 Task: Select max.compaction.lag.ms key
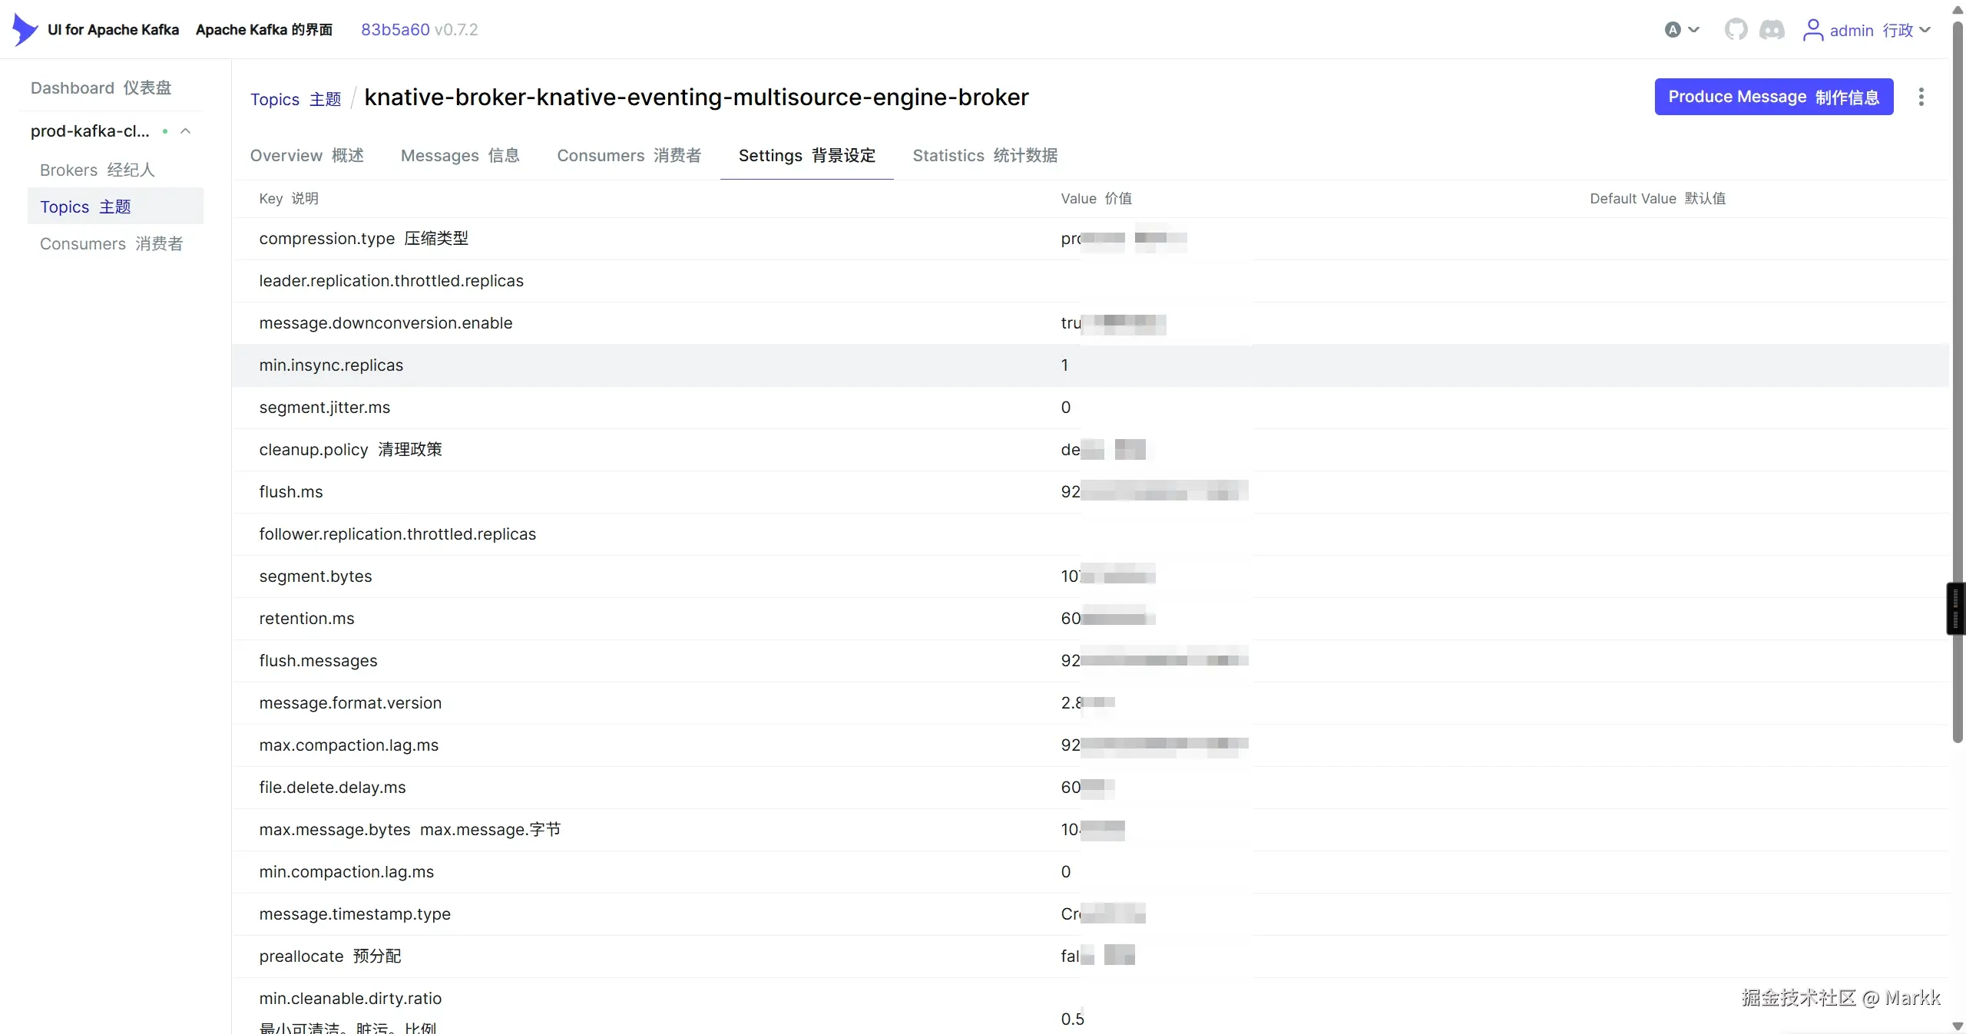point(349,745)
